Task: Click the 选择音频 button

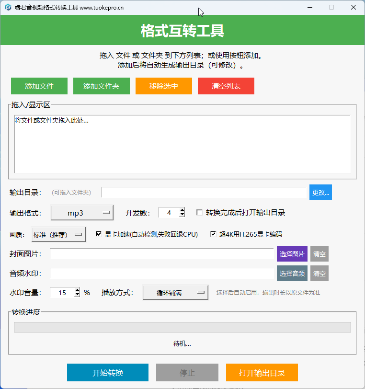Action: pos(292,274)
